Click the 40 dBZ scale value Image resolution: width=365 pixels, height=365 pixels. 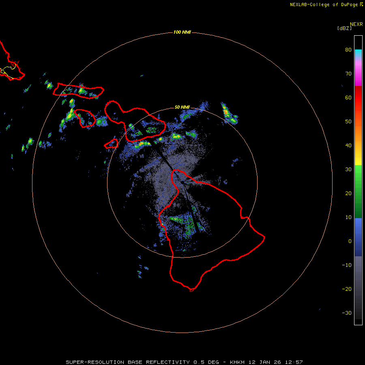(x=348, y=146)
